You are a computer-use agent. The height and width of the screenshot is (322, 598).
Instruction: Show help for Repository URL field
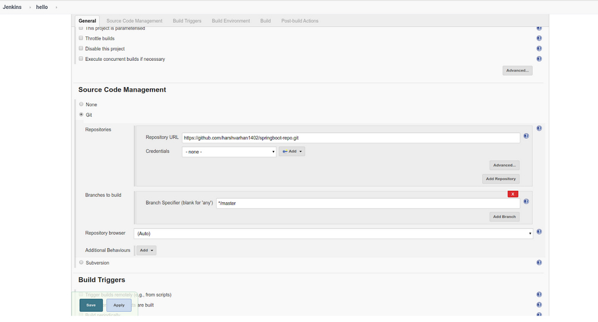tap(526, 136)
